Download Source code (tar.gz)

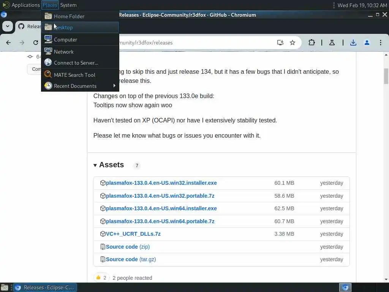point(131,259)
